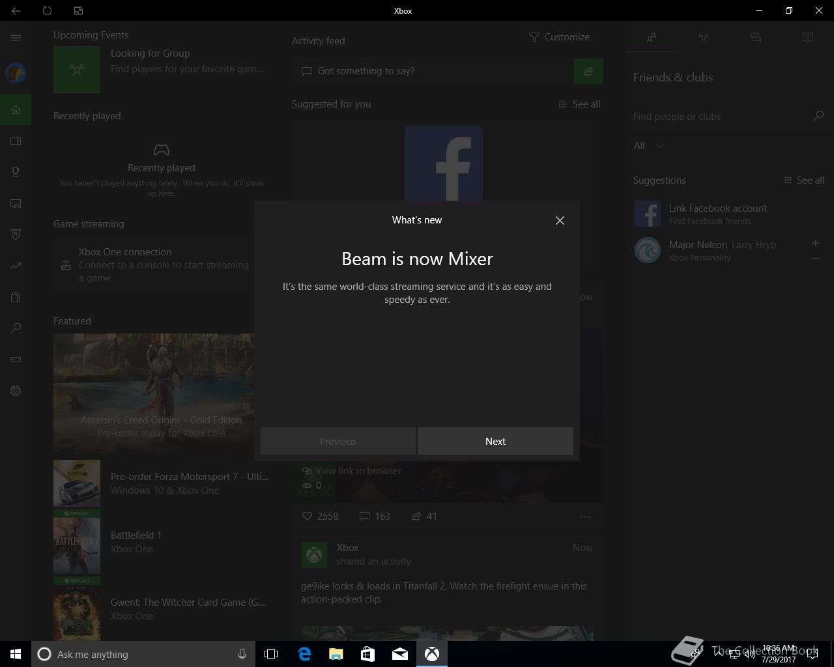Open Trending arrow icon in sidebar
834x667 pixels.
point(16,266)
